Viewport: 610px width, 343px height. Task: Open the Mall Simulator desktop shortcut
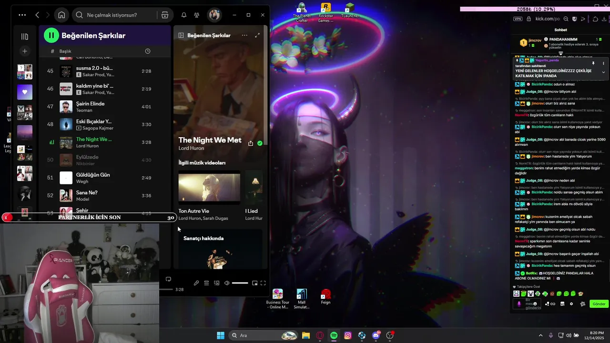(302, 299)
